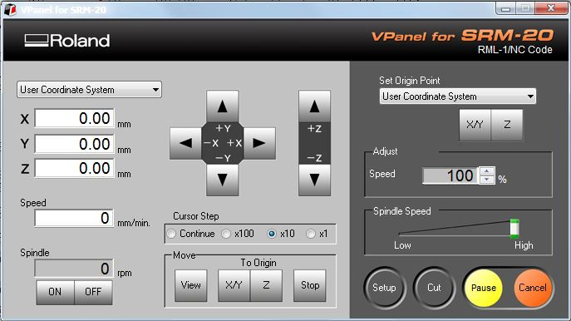Move to X/Y origin in Move group
571x321 pixels.
[x=234, y=285]
